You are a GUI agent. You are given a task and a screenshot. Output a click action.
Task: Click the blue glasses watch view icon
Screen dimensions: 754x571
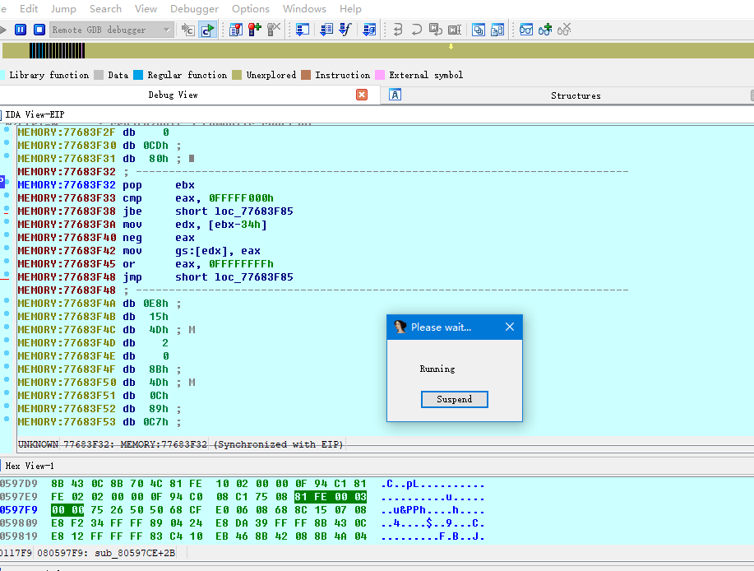tap(526, 30)
